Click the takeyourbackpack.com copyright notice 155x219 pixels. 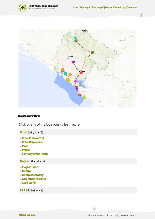pos(112,215)
